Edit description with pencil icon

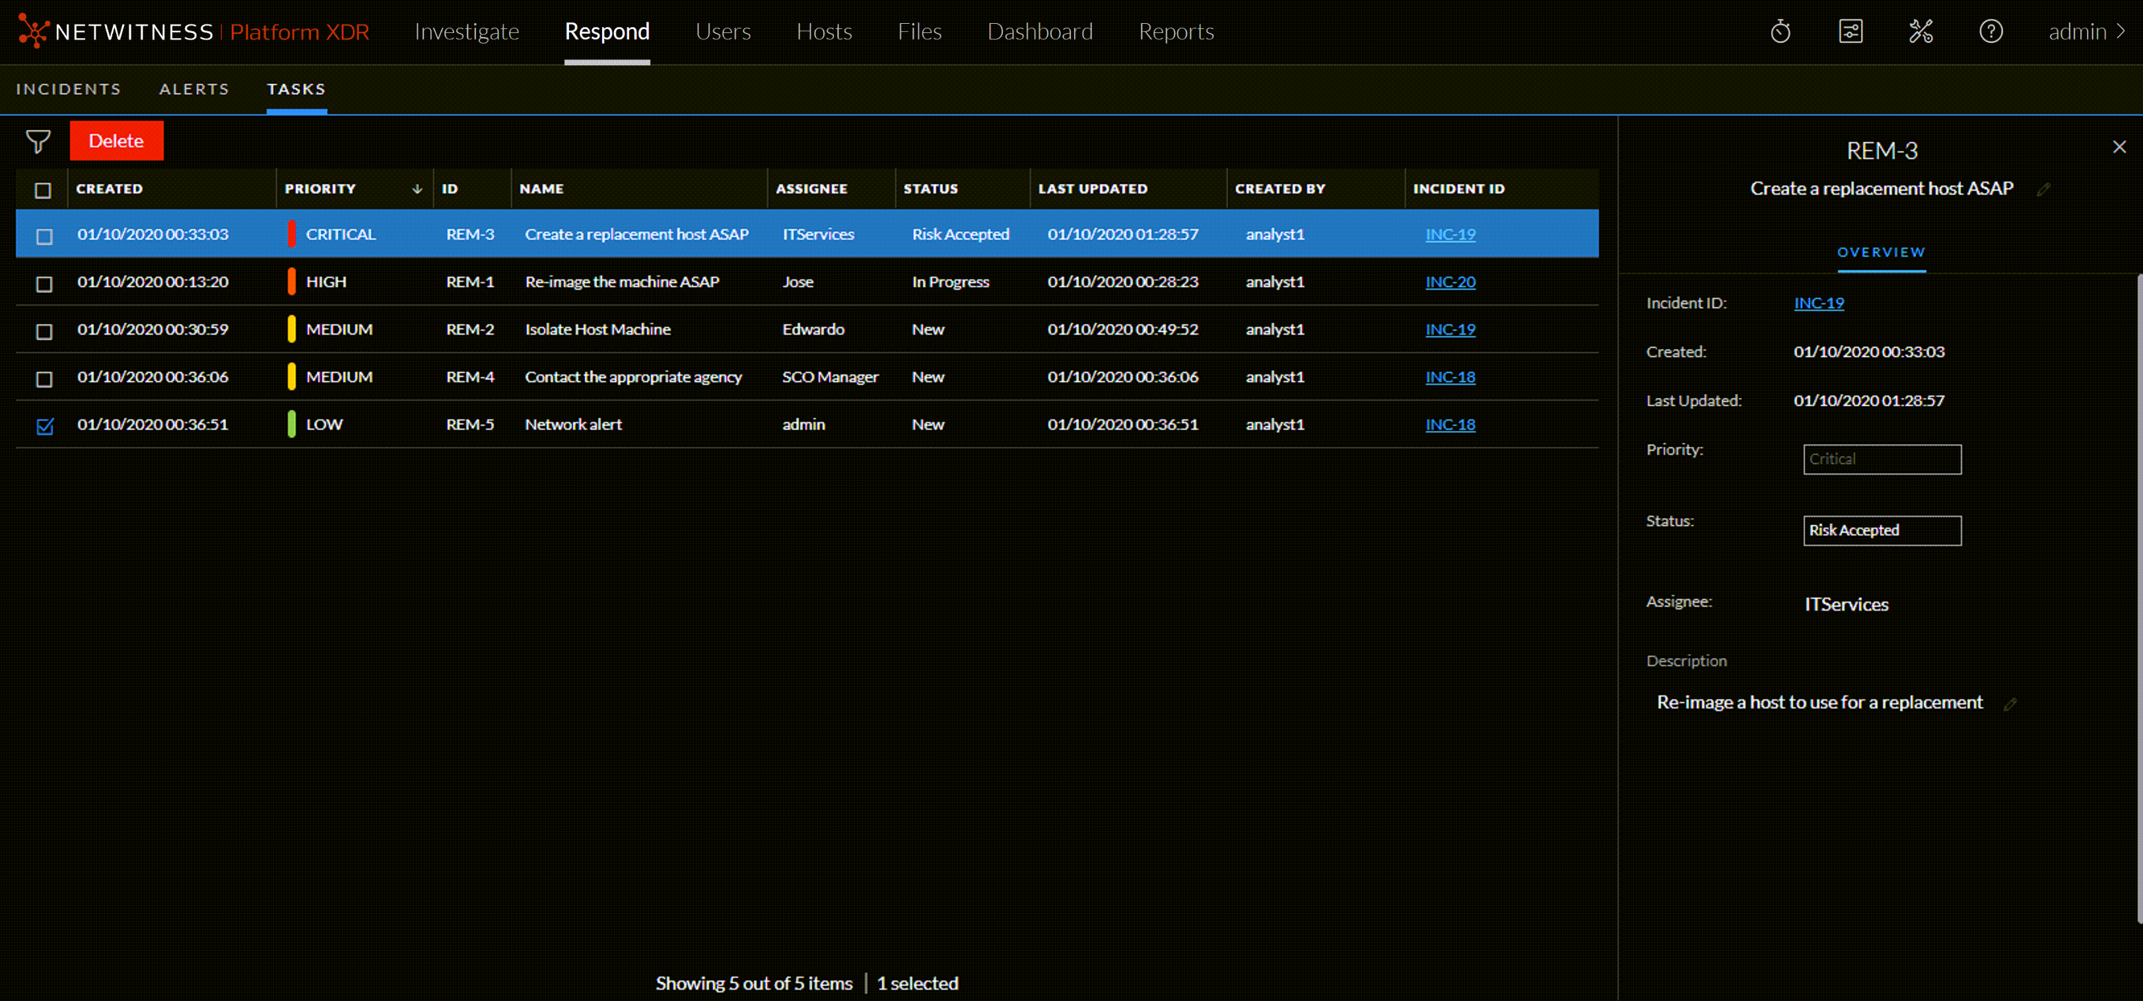[2010, 704]
